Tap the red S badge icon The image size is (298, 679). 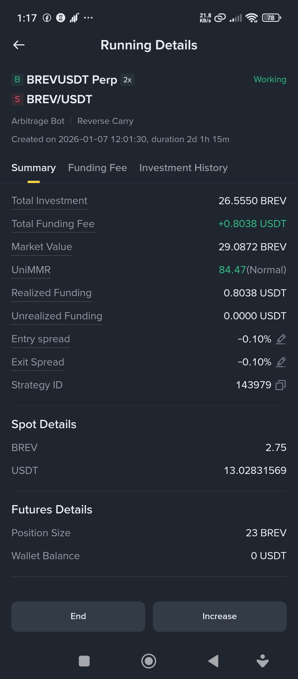17,99
